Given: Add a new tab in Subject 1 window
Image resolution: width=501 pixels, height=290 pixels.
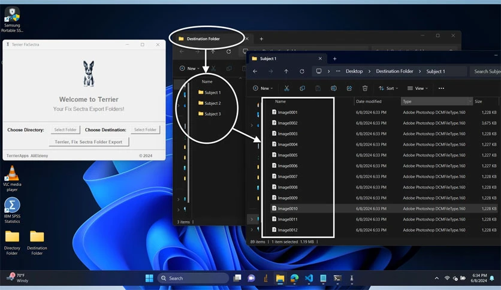Looking at the screenshot, I should click(x=334, y=59).
